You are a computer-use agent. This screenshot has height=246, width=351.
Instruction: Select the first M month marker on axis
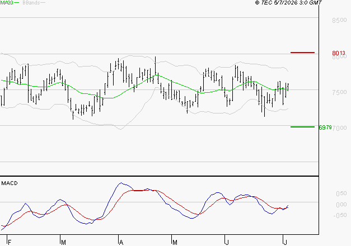[63, 243]
